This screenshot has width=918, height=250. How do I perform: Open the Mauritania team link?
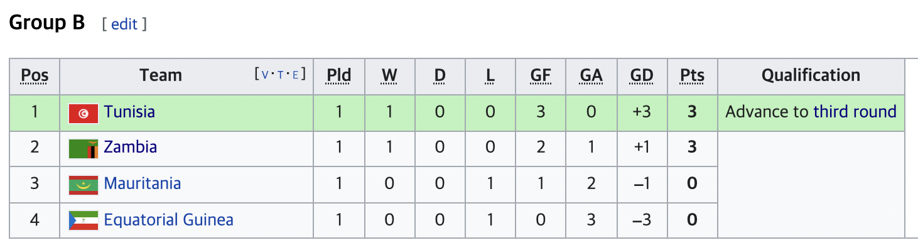pos(143,183)
